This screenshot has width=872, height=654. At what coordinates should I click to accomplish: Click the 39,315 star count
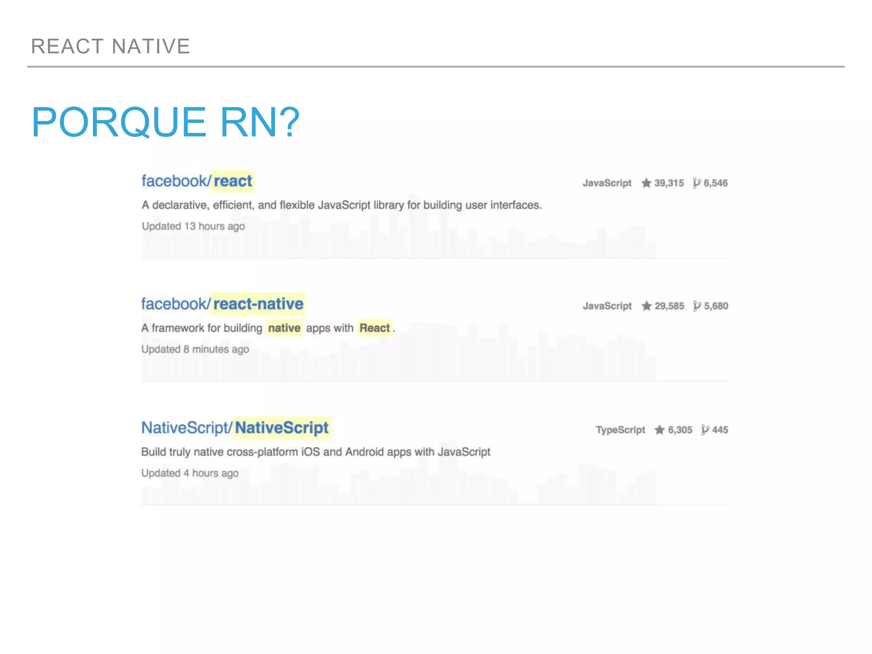pos(669,183)
